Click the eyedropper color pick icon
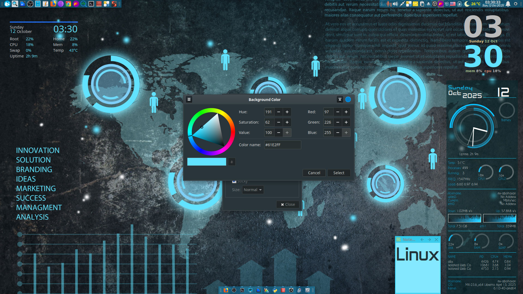This screenshot has height=294, width=523. pos(232,162)
